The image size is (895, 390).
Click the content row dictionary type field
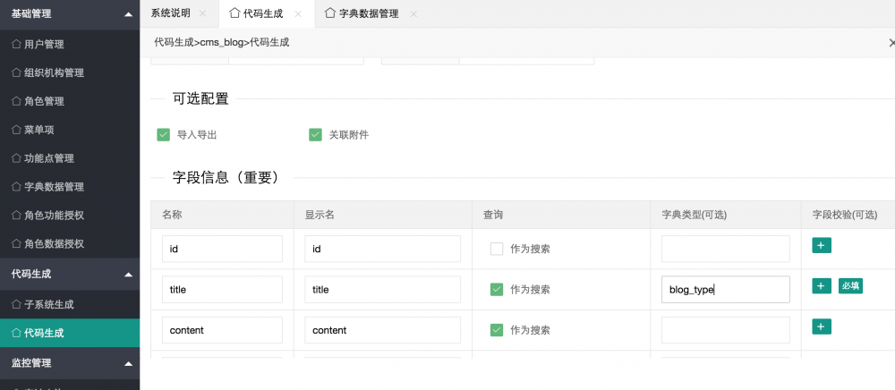coord(725,330)
